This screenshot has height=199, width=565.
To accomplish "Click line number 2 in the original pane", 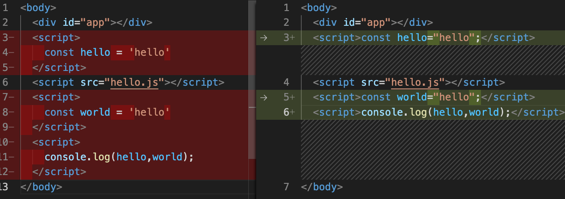I will (x=5, y=23).
